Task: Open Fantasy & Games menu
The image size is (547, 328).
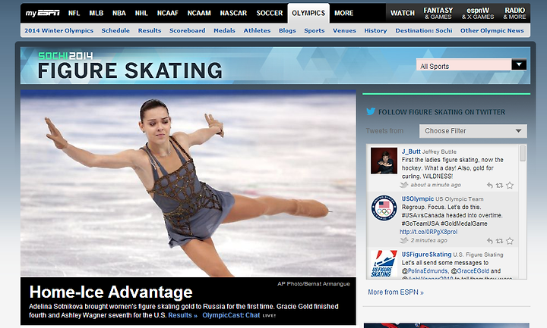Action: click(438, 13)
